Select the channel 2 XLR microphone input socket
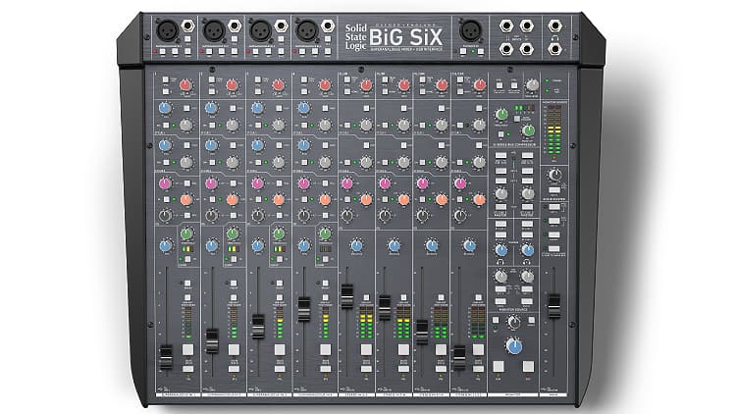The width and height of the screenshot is (736, 414). 214,31
